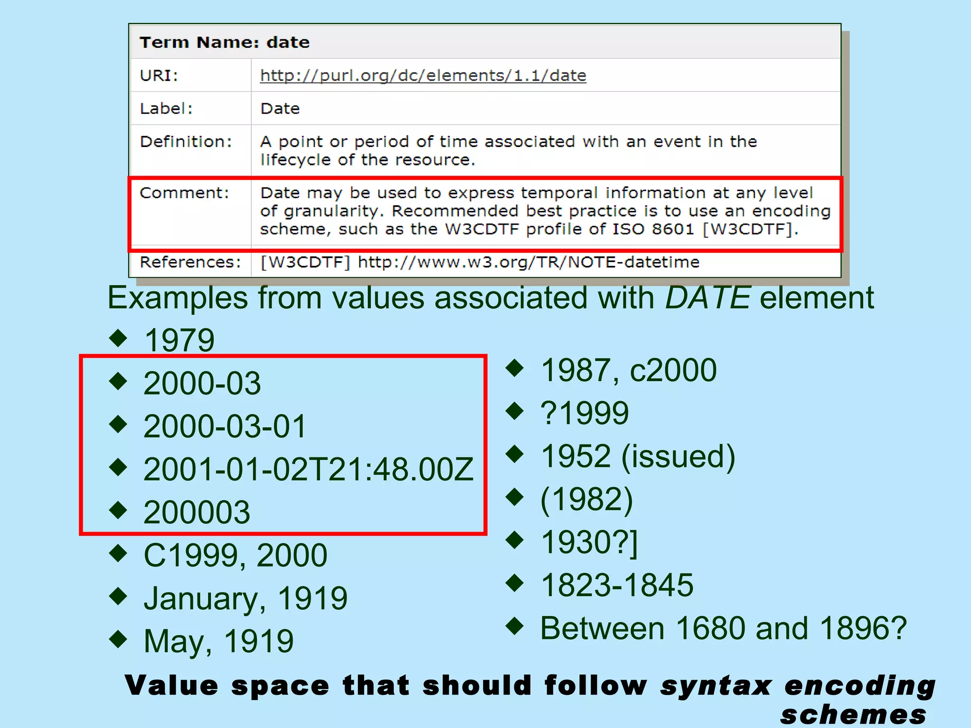
Task: Click the 'Examples from values associated' heading
Action: pyautogui.click(x=491, y=298)
